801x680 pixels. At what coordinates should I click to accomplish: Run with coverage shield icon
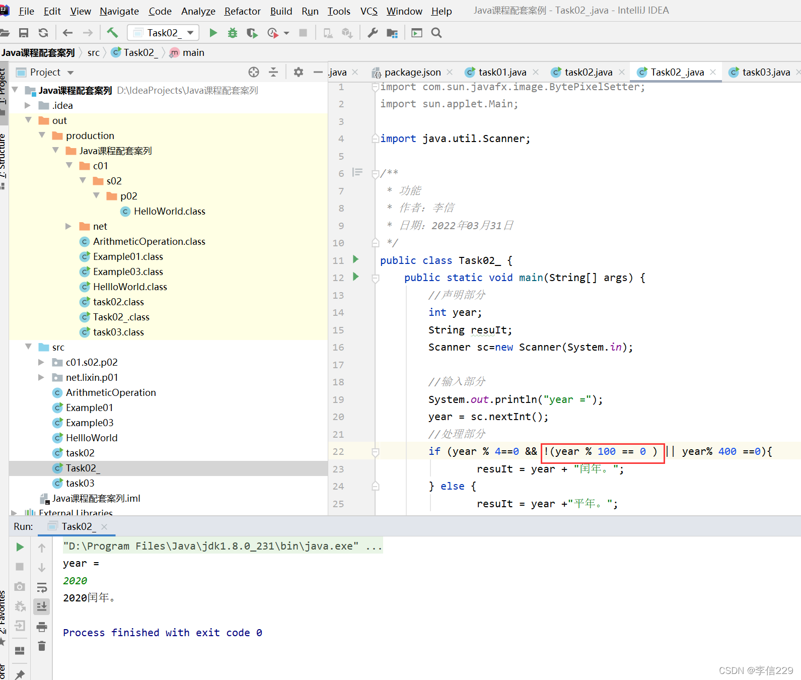(x=252, y=33)
